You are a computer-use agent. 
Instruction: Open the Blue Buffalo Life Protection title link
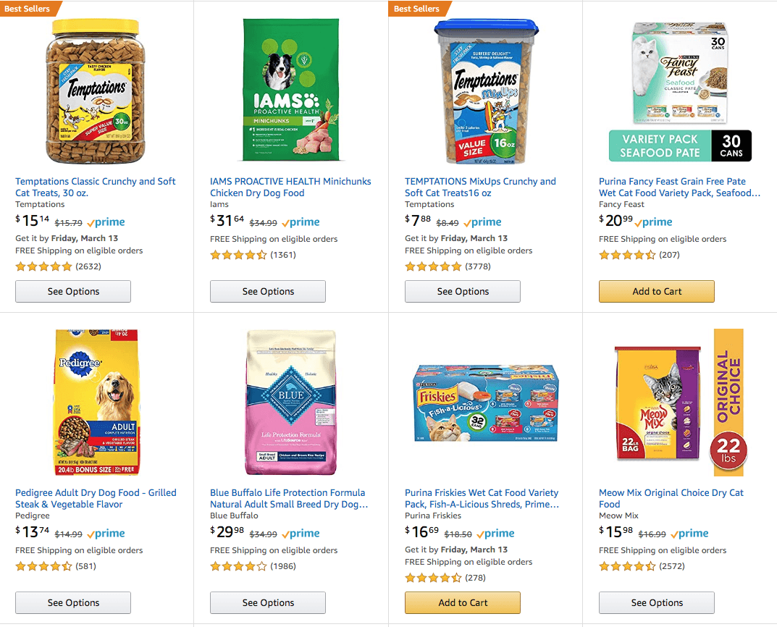pos(288,498)
